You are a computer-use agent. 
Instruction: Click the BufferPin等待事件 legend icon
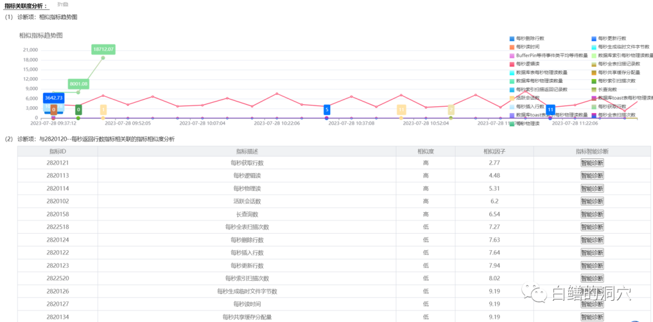[x=513, y=55]
